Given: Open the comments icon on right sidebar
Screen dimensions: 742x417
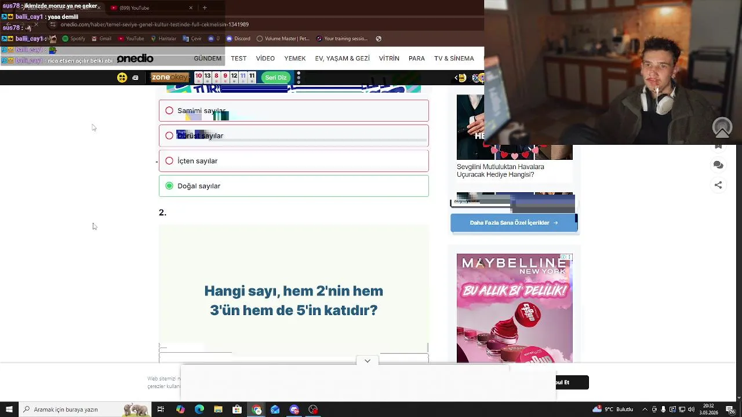Looking at the screenshot, I should [x=718, y=165].
